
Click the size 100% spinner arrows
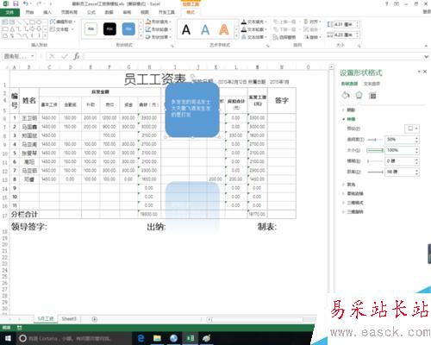[x=417, y=150]
